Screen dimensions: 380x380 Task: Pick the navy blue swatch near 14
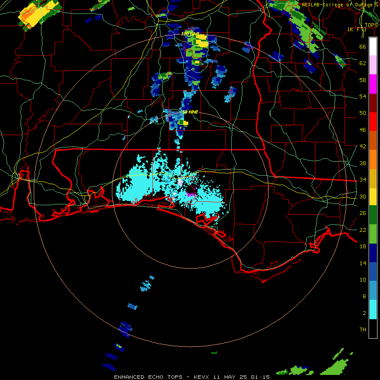pyautogui.click(x=373, y=253)
